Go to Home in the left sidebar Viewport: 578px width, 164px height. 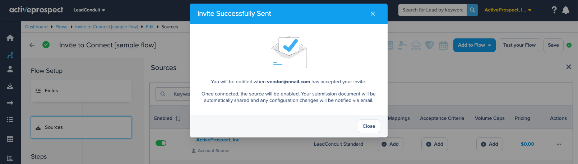point(10,38)
